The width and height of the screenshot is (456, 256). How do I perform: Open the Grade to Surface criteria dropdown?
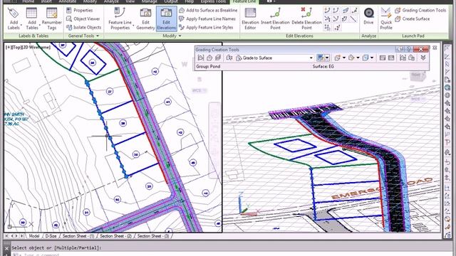tap(311, 58)
